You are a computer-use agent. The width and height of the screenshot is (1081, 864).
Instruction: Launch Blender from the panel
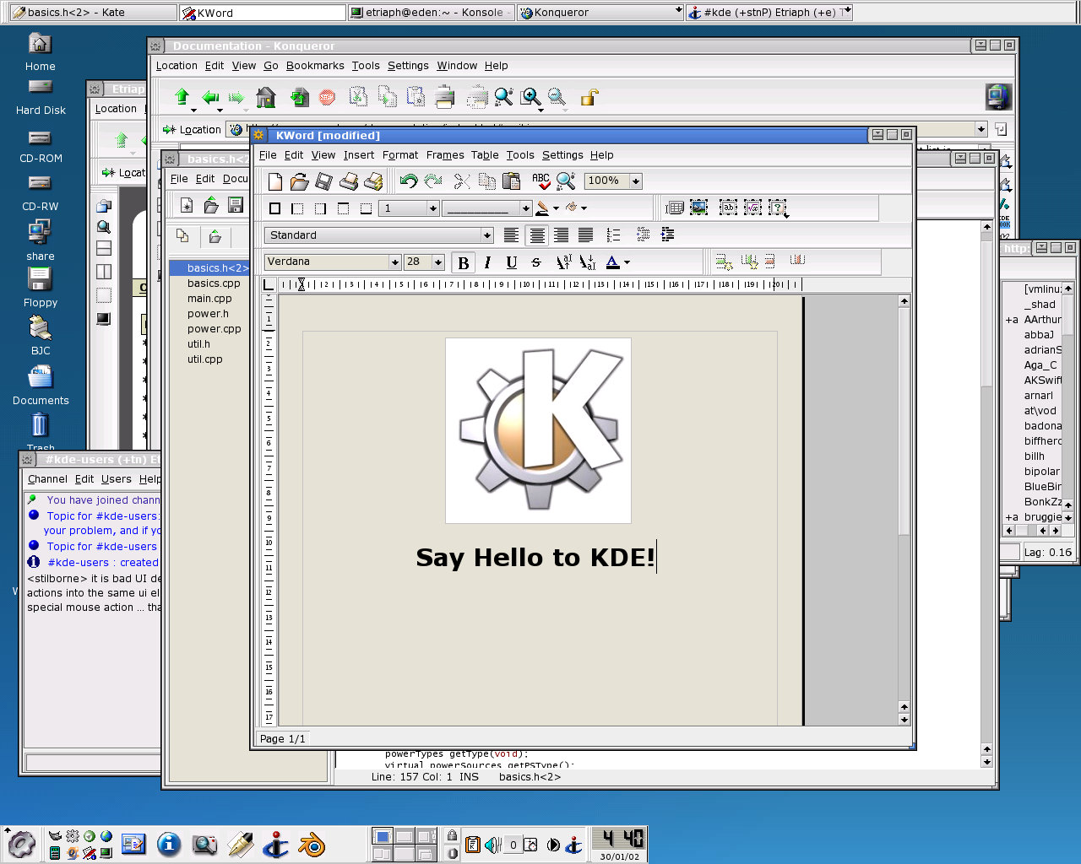pyautogui.click(x=312, y=845)
